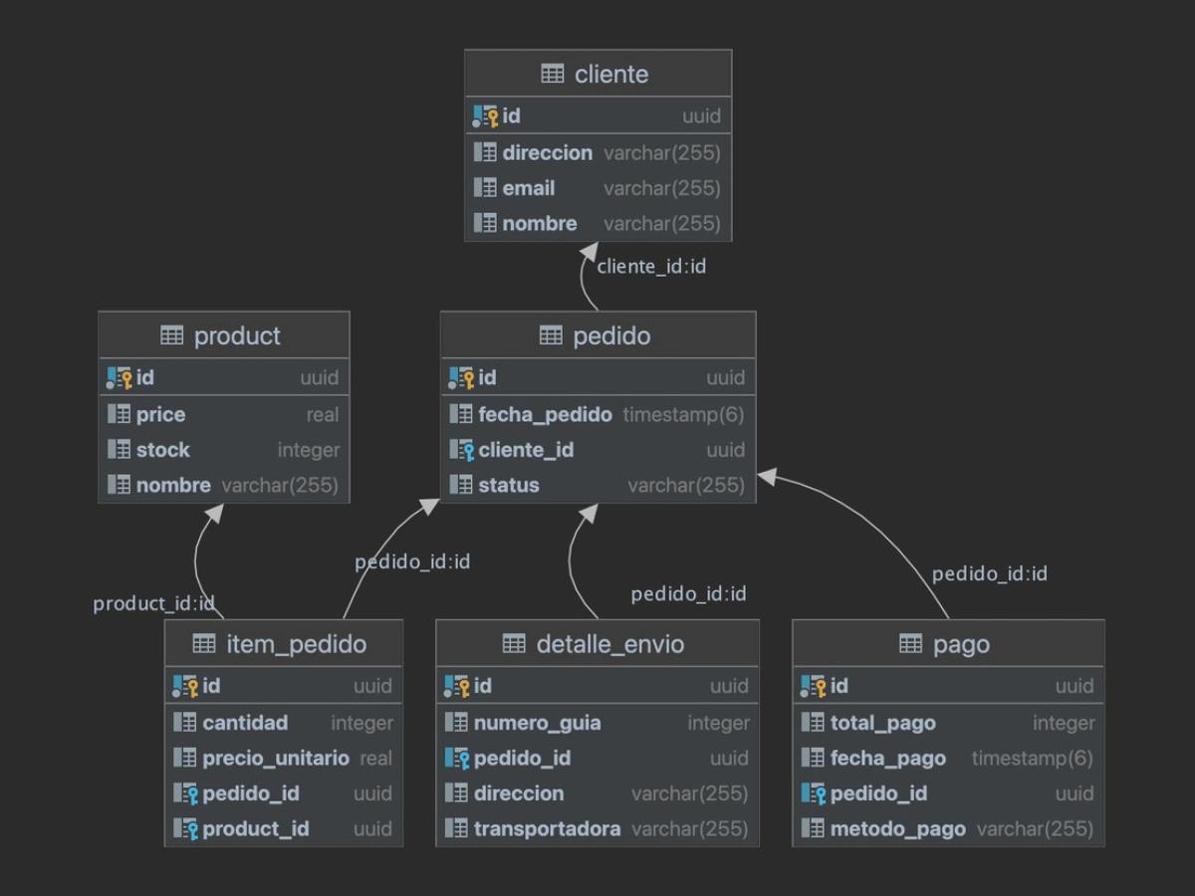
Task: Click the table icon beside product title
Action: click(x=172, y=336)
